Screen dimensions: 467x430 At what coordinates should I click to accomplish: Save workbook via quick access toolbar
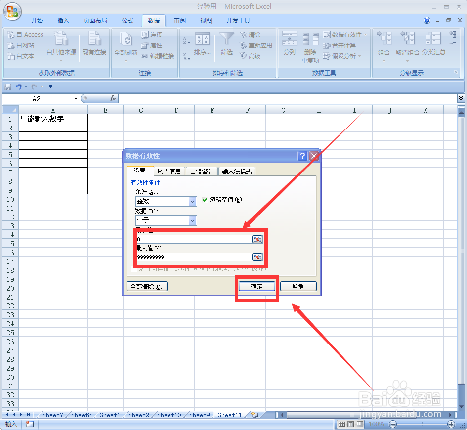click(x=8, y=86)
